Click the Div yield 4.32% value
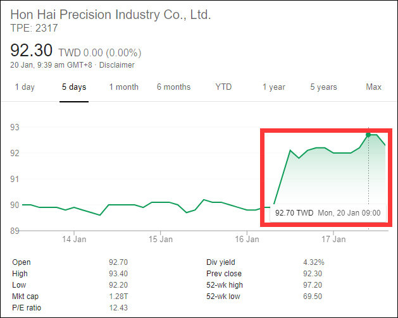Viewport: 398px width, 318px height. point(314,262)
